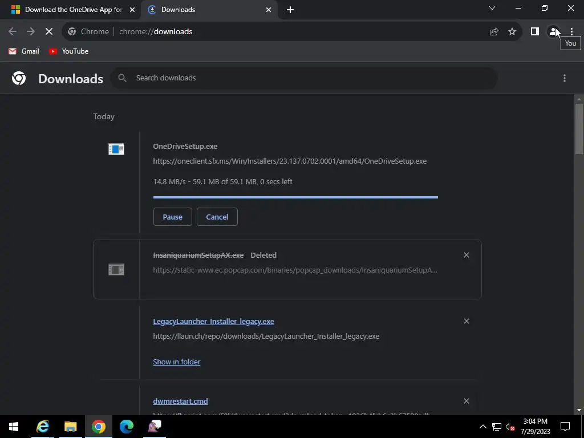
Task: Open a new tab with the plus button
Action: tap(290, 10)
